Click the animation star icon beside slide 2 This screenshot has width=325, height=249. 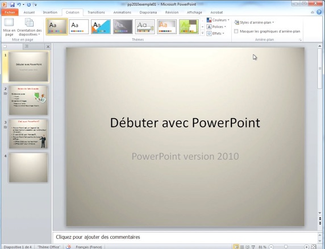point(5,93)
